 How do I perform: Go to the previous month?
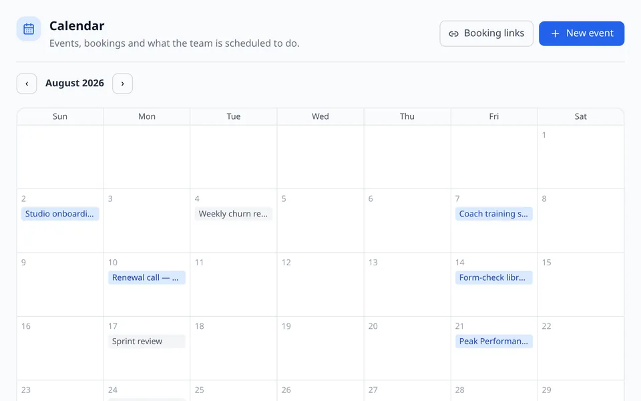pos(27,84)
